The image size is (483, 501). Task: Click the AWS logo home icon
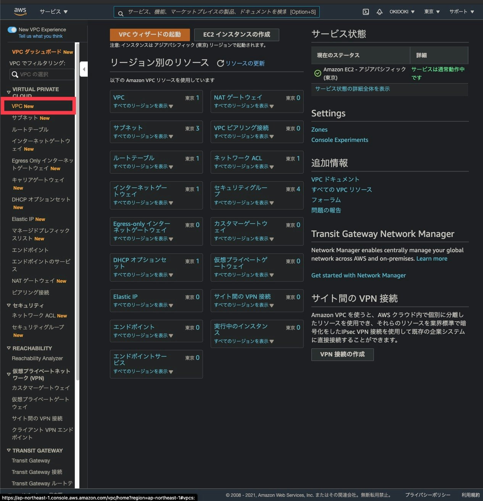(20, 11)
